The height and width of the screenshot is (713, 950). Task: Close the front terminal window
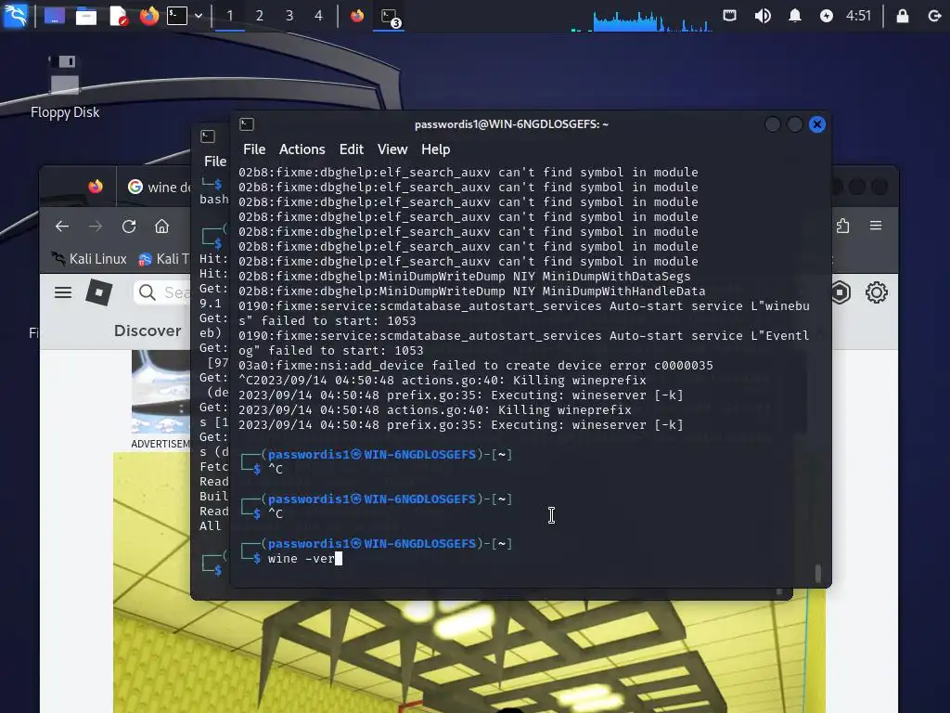(816, 124)
